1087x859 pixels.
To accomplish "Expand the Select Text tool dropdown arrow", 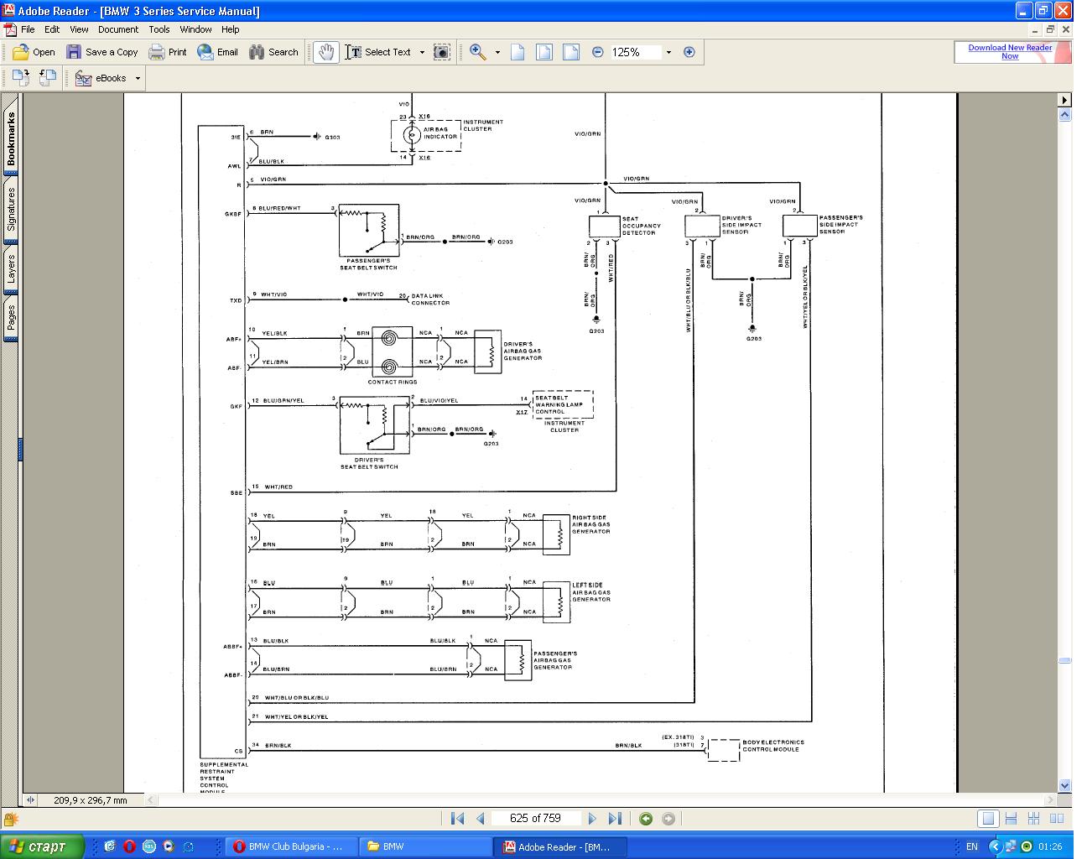I will 422,52.
